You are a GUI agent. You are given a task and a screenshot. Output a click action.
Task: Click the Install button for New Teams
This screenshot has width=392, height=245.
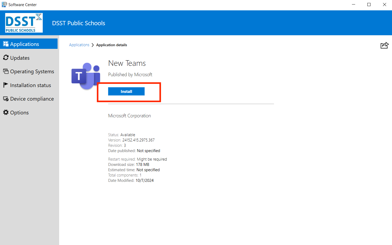point(126,91)
